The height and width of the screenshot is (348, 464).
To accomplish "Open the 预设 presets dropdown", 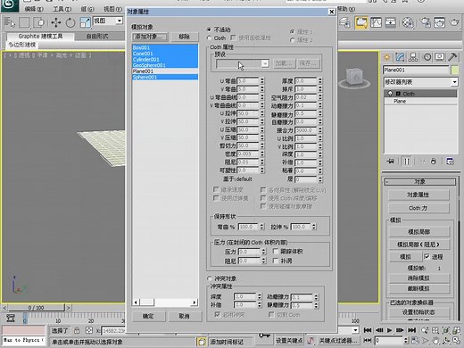I will point(264,63).
